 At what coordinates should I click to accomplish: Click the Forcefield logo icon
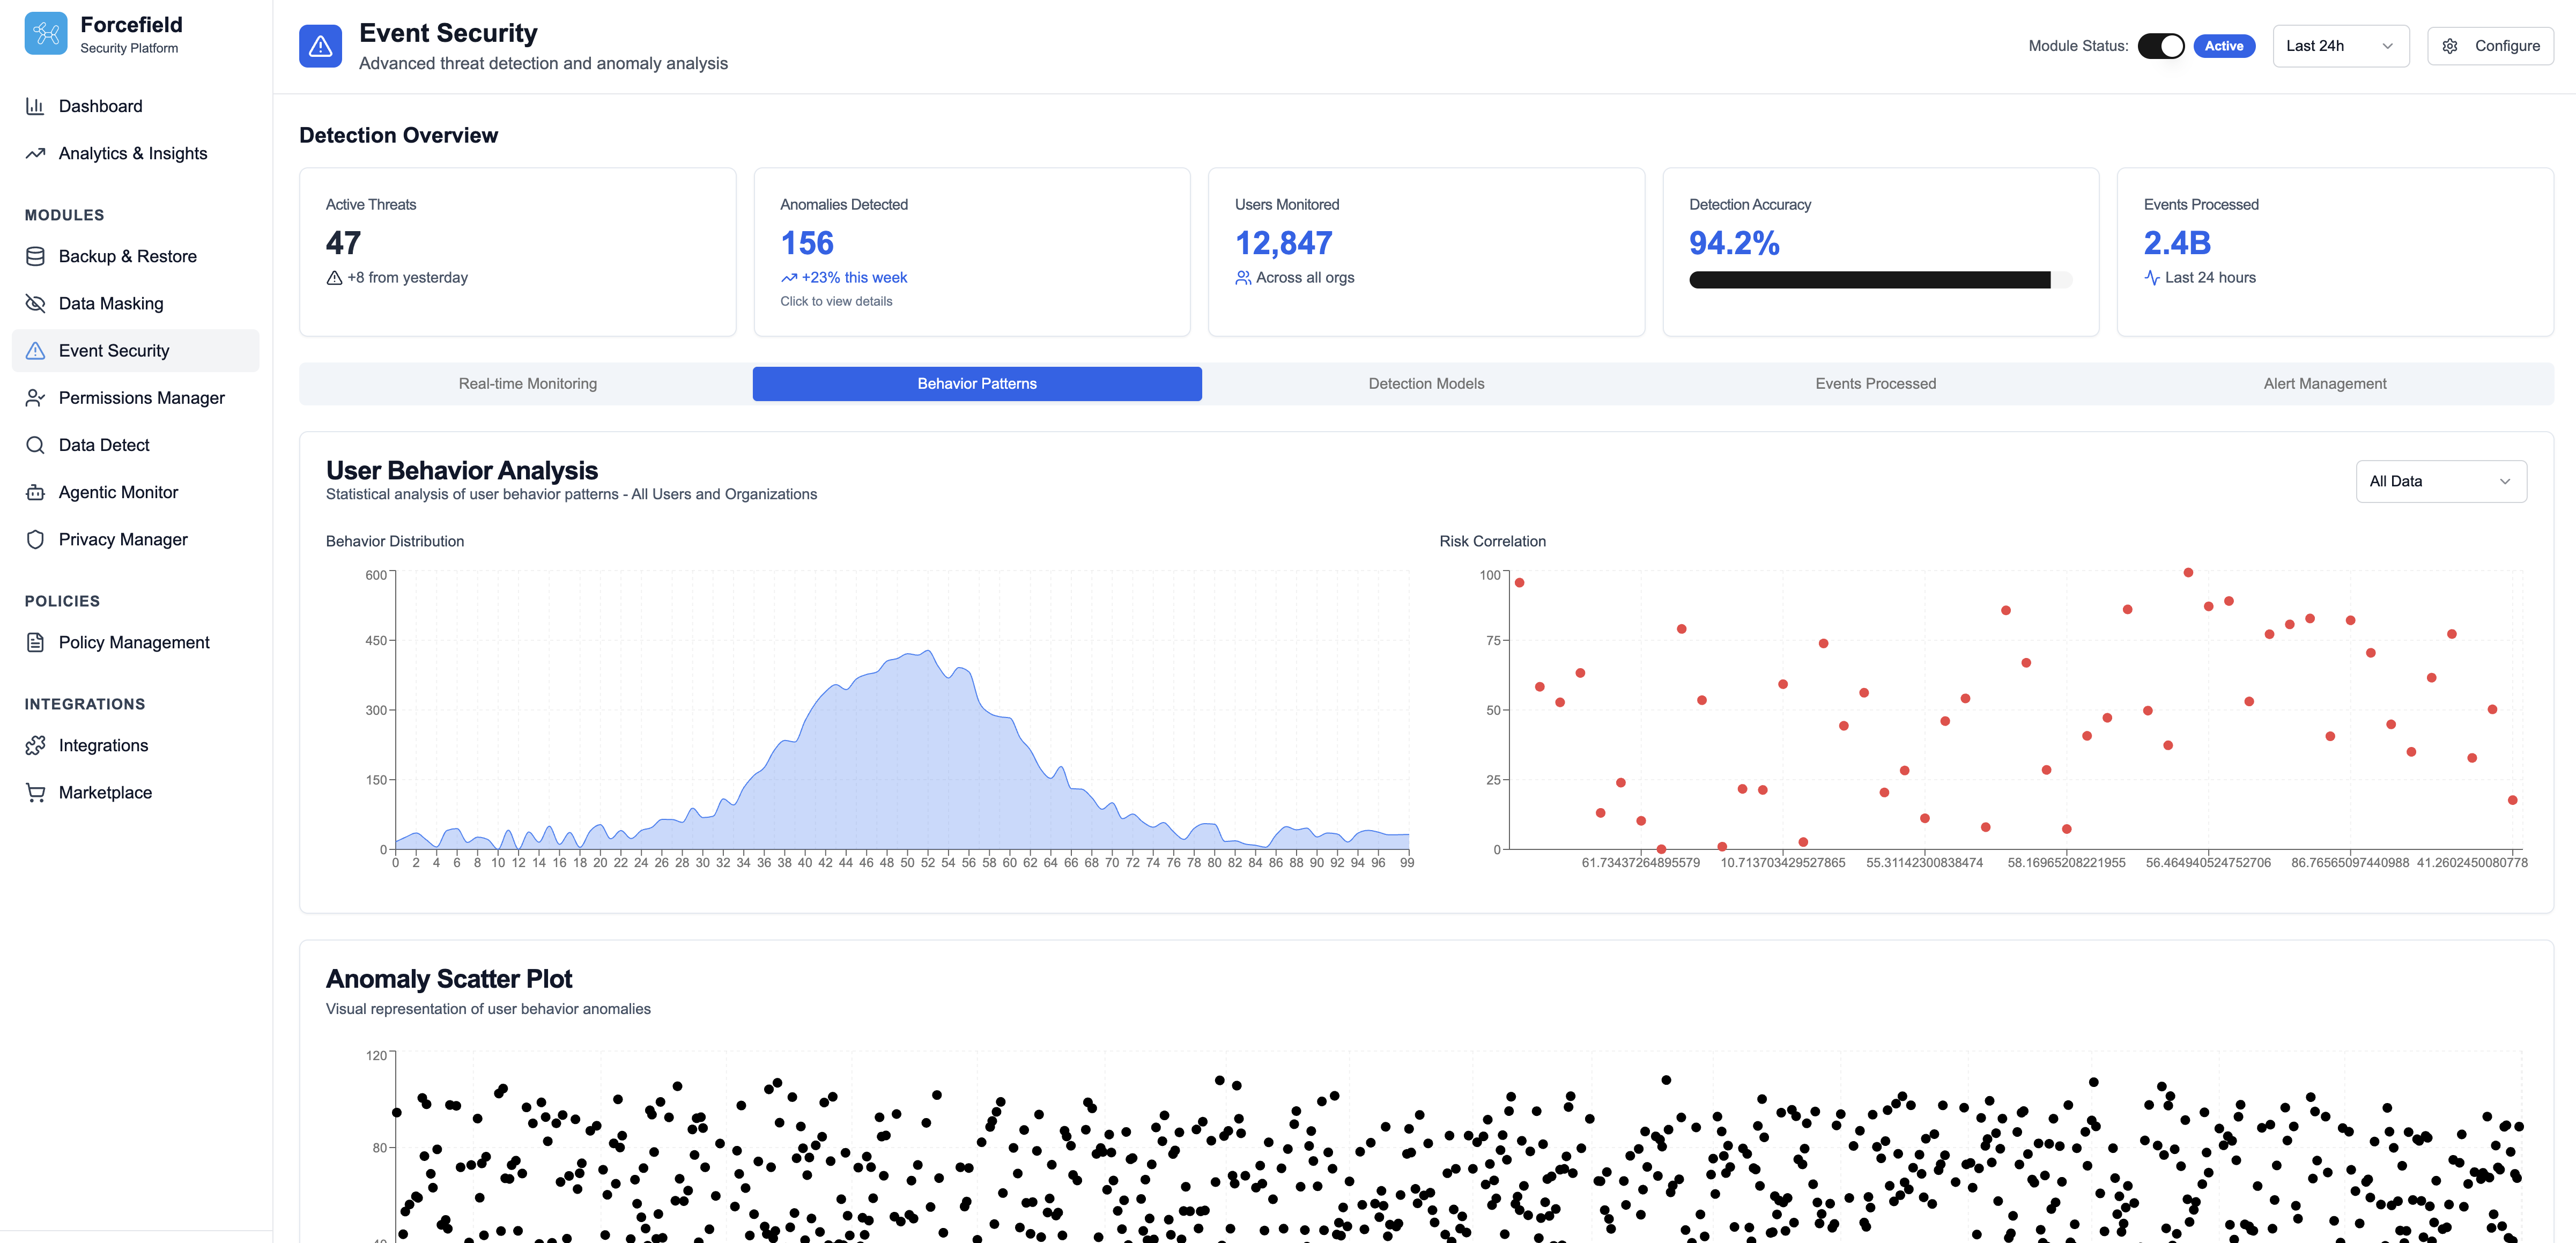point(46,34)
